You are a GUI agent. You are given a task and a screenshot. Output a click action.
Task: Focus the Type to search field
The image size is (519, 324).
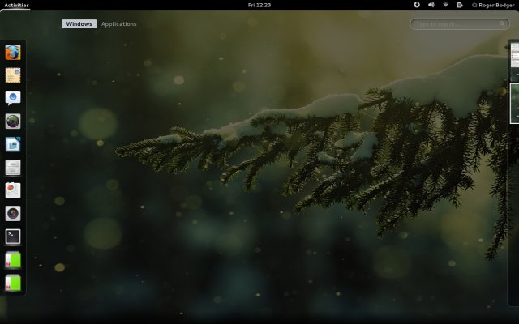pyautogui.click(x=460, y=23)
